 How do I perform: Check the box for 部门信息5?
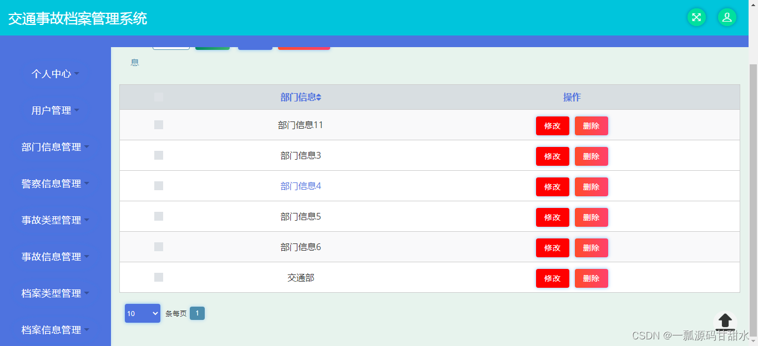pos(159,216)
